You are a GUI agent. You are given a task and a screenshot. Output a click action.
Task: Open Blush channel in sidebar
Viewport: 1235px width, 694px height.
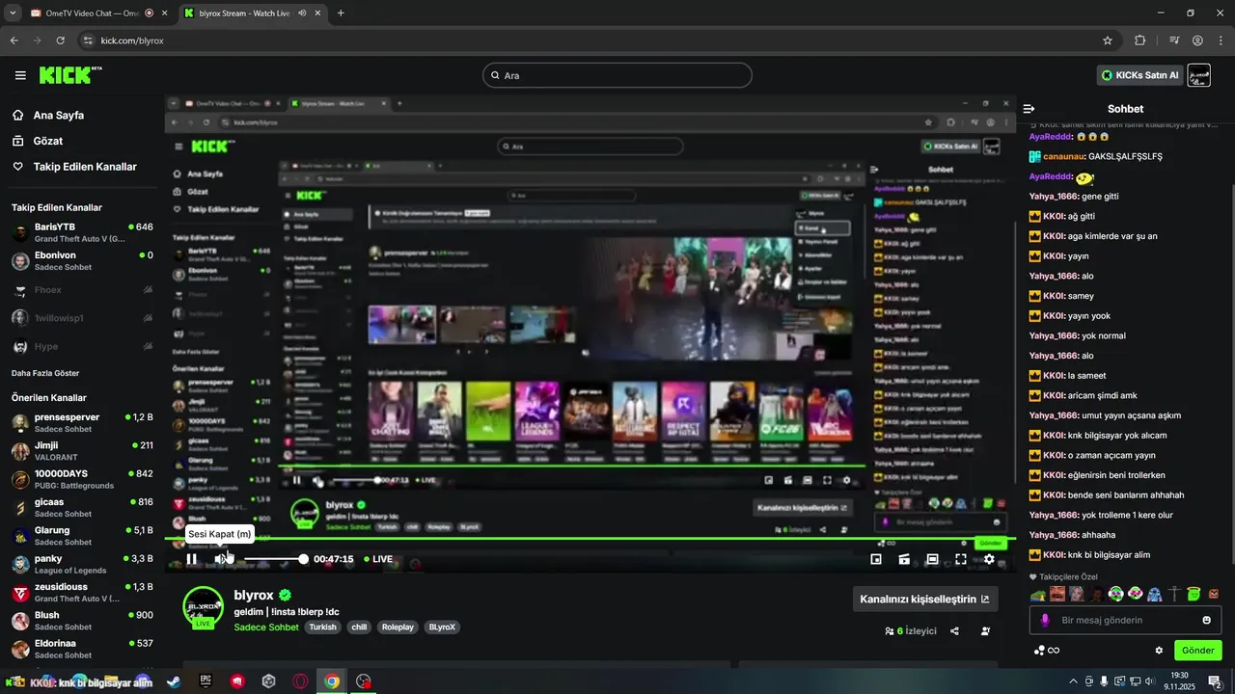(x=82, y=620)
